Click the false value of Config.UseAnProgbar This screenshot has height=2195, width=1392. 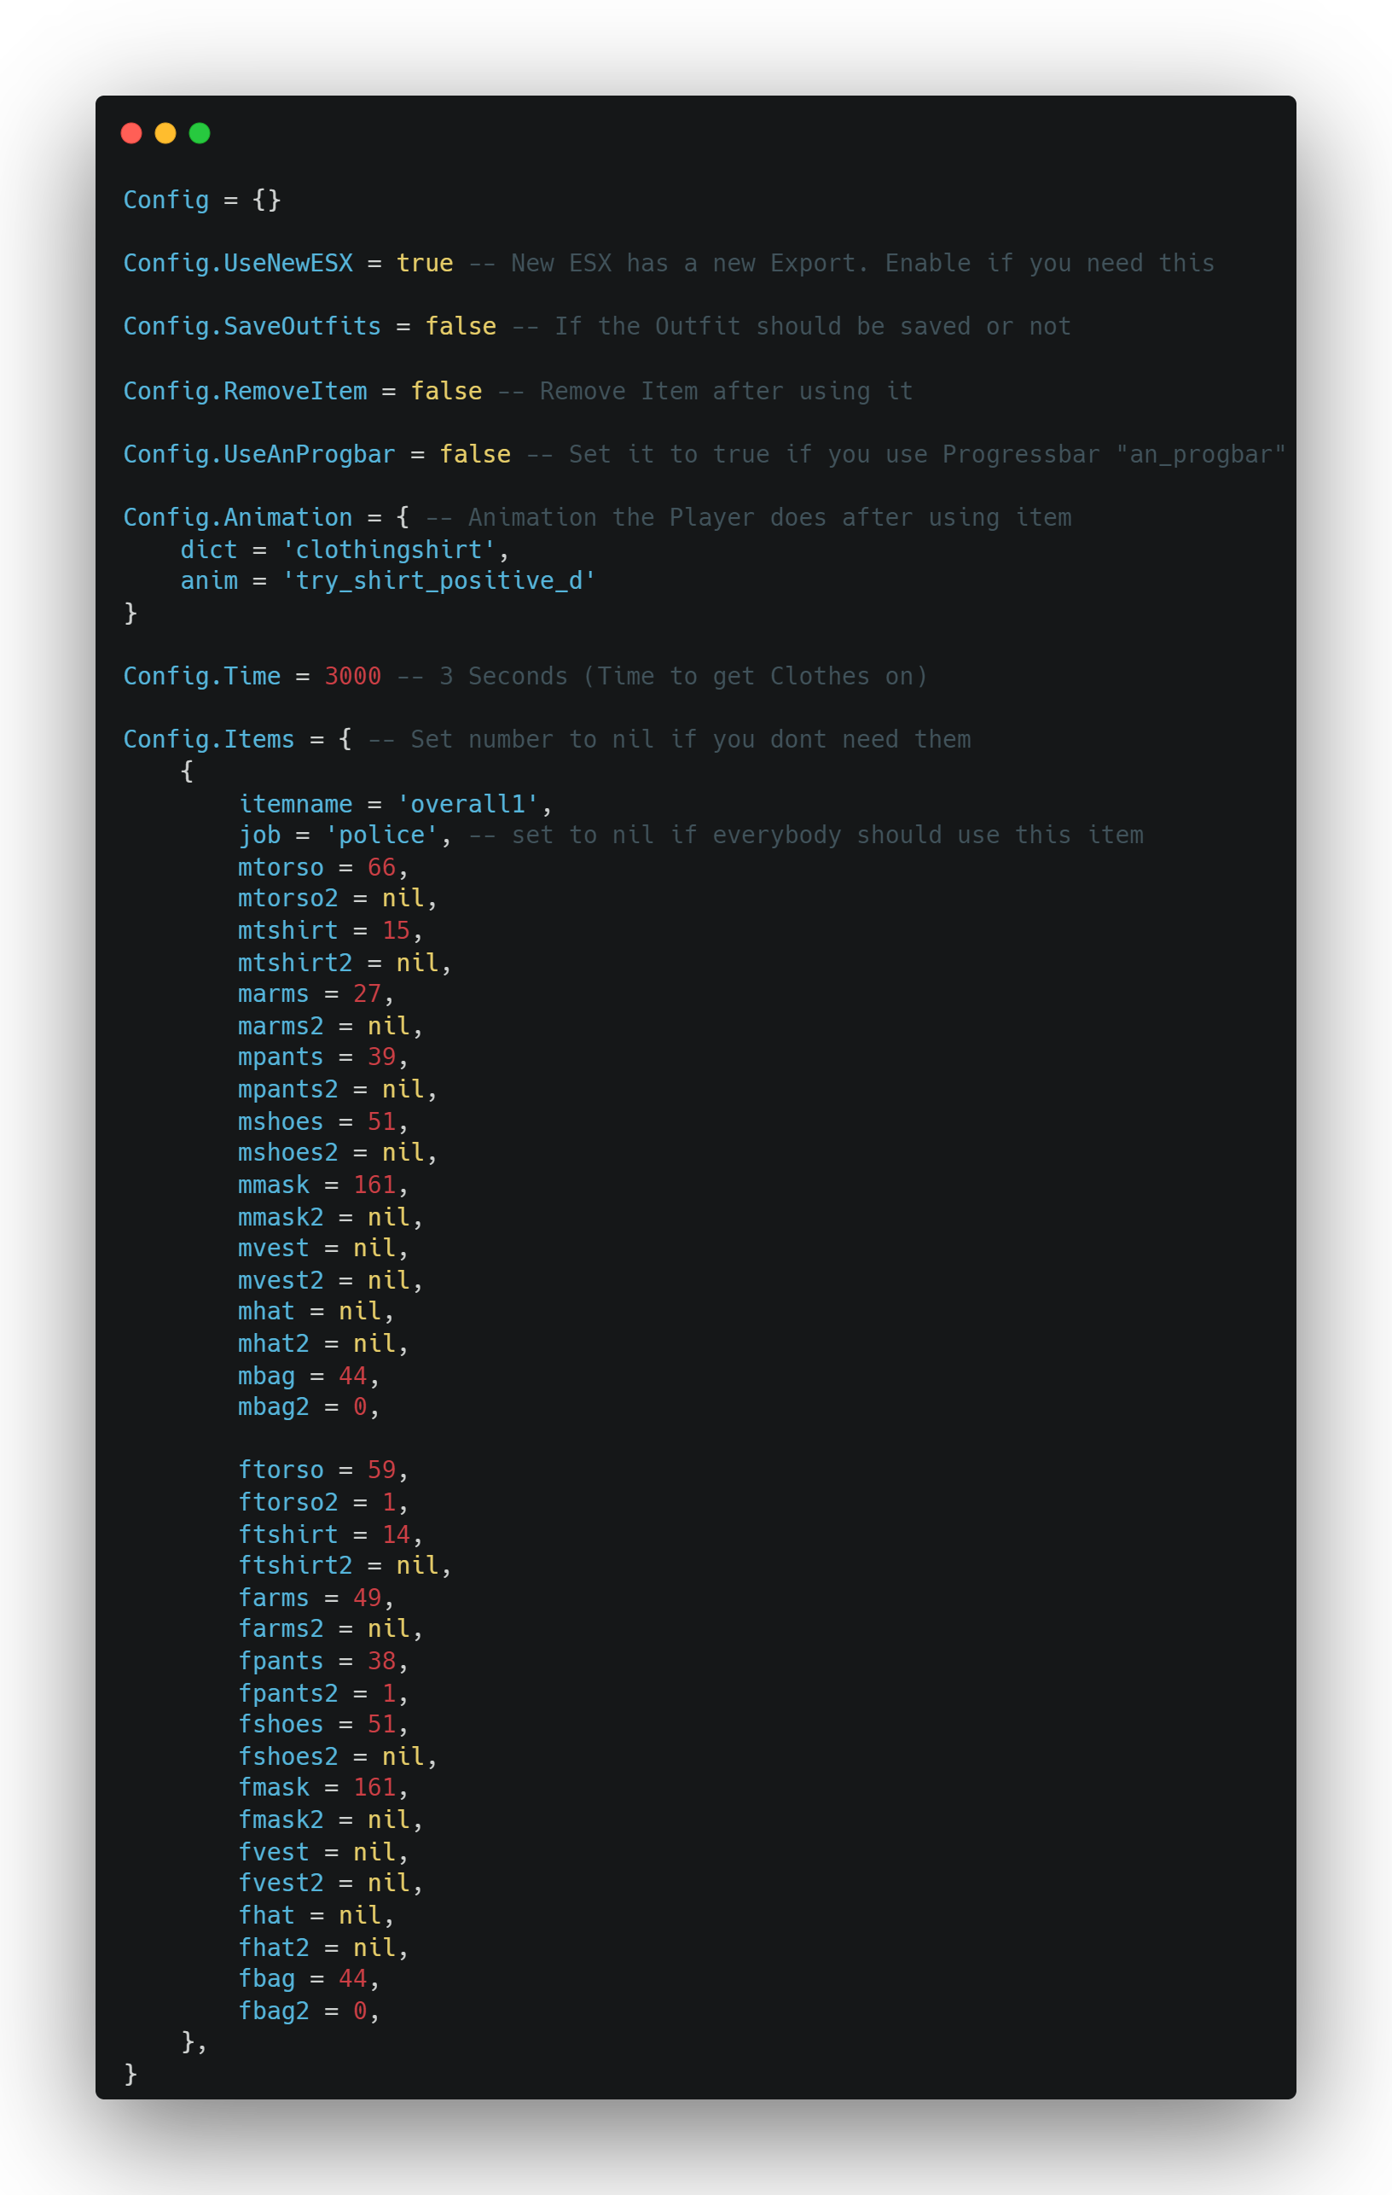click(x=474, y=454)
